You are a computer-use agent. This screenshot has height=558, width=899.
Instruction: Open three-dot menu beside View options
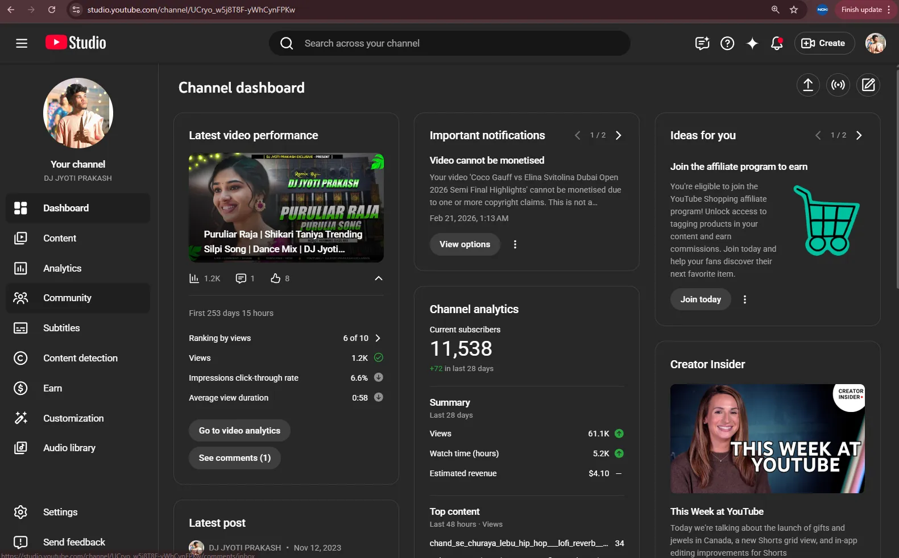pyautogui.click(x=515, y=244)
